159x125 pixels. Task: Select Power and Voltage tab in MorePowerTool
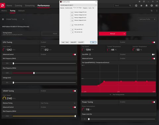pyautogui.click(x=78, y=8)
